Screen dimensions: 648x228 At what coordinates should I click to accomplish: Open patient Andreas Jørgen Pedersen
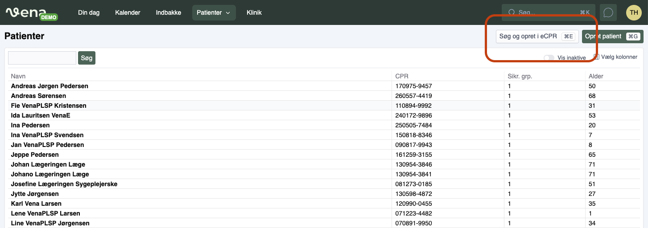(50, 86)
